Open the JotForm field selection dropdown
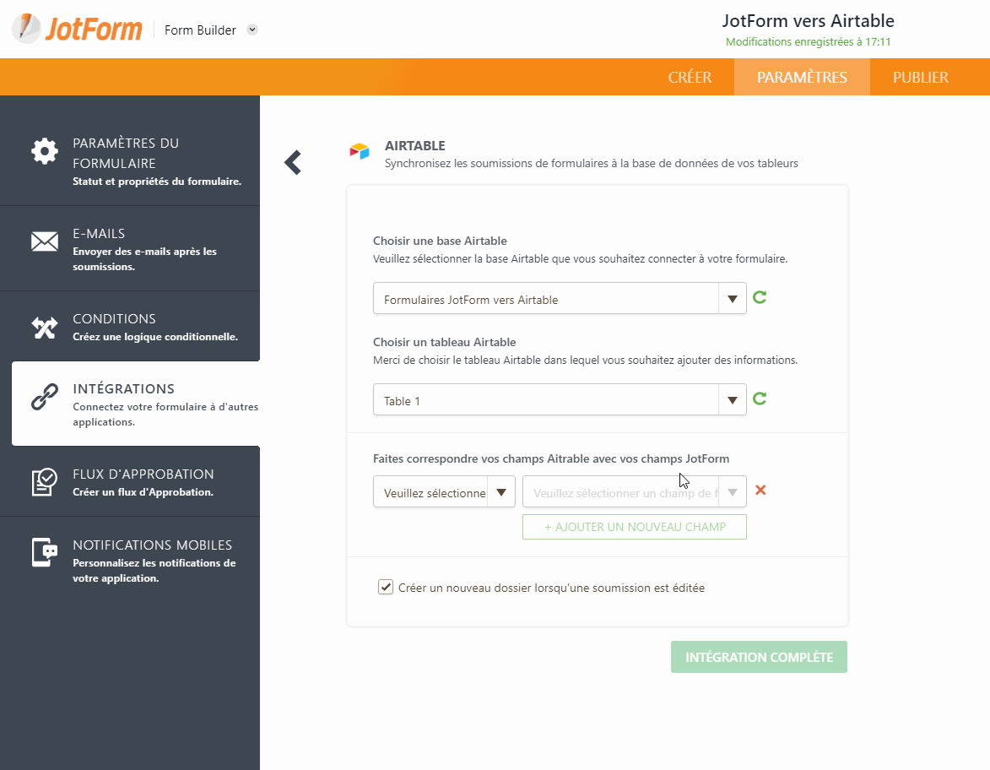Viewport: 990px width, 770px height. (635, 491)
